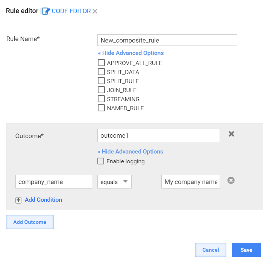
Task: Enable the STREAMING checkbox
Action: click(101, 99)
